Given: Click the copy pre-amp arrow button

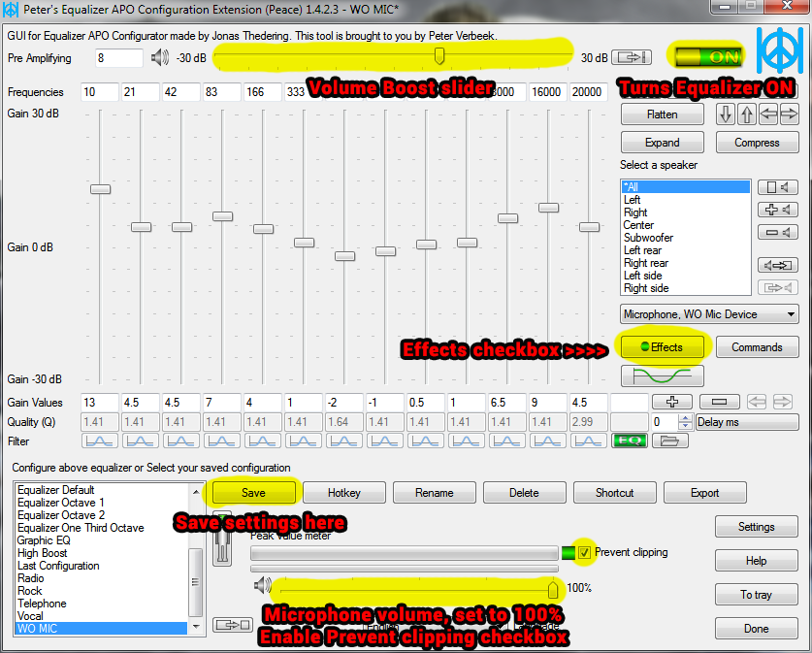Looking at the screenshot, I should click(632, 57).
